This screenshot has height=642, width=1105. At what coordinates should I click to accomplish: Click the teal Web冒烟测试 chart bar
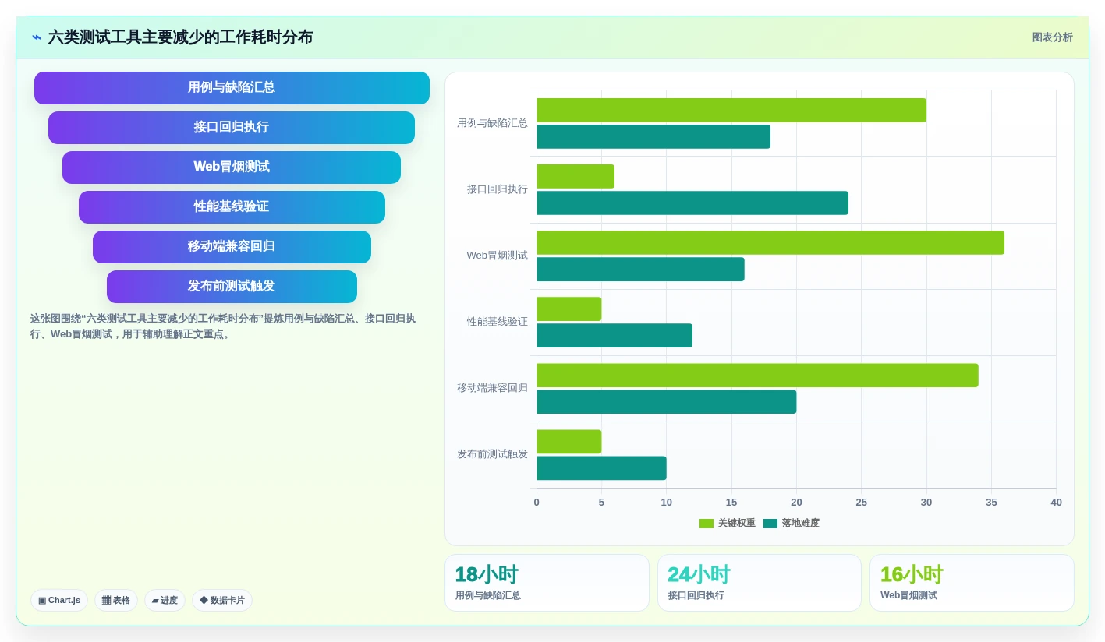pyautogui.click(x=640, y=269)
